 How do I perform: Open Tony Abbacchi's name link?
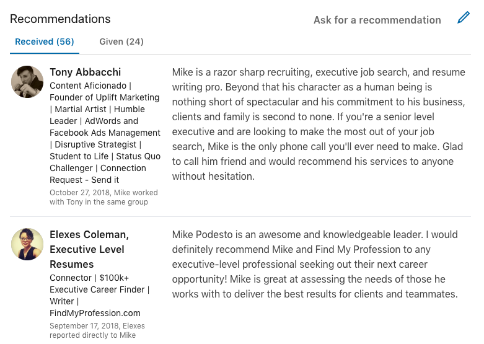pyautogui.click(x=85, y=72)
